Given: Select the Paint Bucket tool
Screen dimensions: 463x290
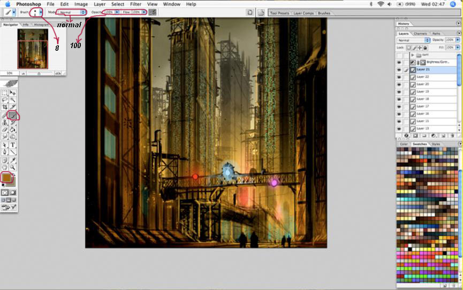Looking at the screenshot, I should 13,130.
